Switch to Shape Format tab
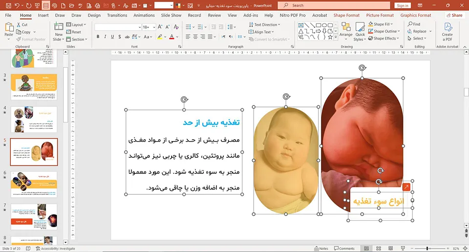This screenshot has width=469, height=252. 346,15
